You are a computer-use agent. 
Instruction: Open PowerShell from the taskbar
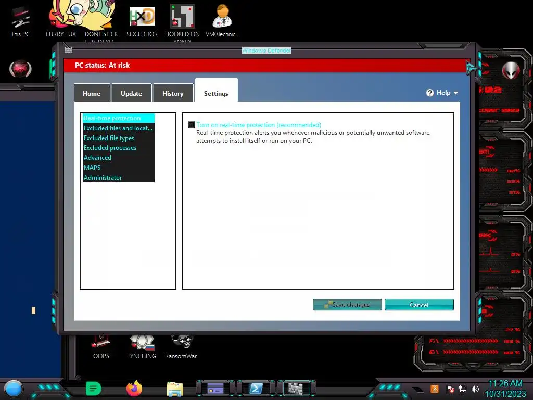point(256,389)
